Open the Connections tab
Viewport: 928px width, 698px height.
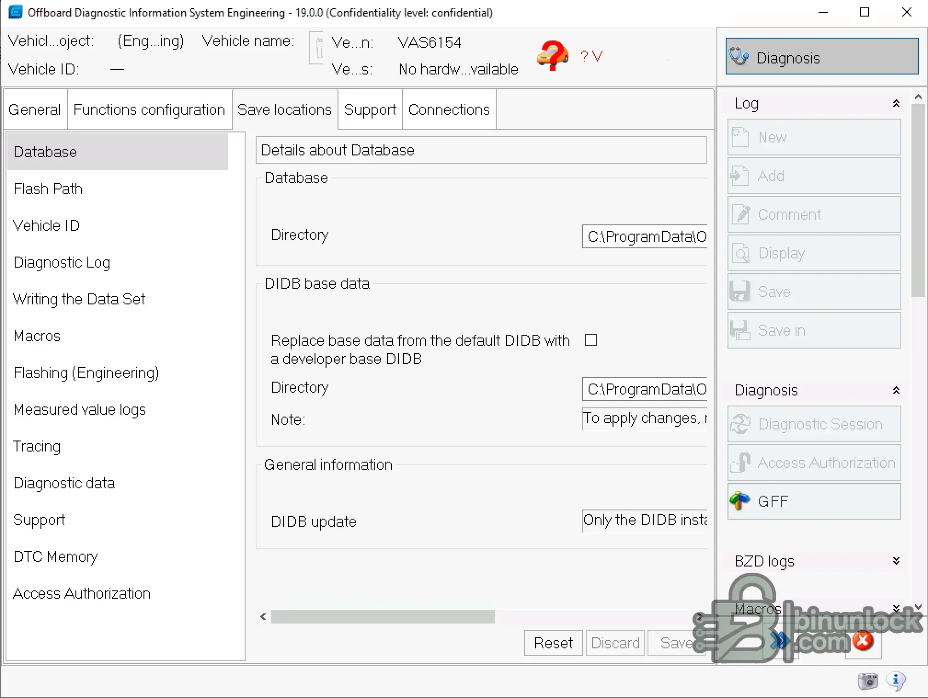click(449, 109)
